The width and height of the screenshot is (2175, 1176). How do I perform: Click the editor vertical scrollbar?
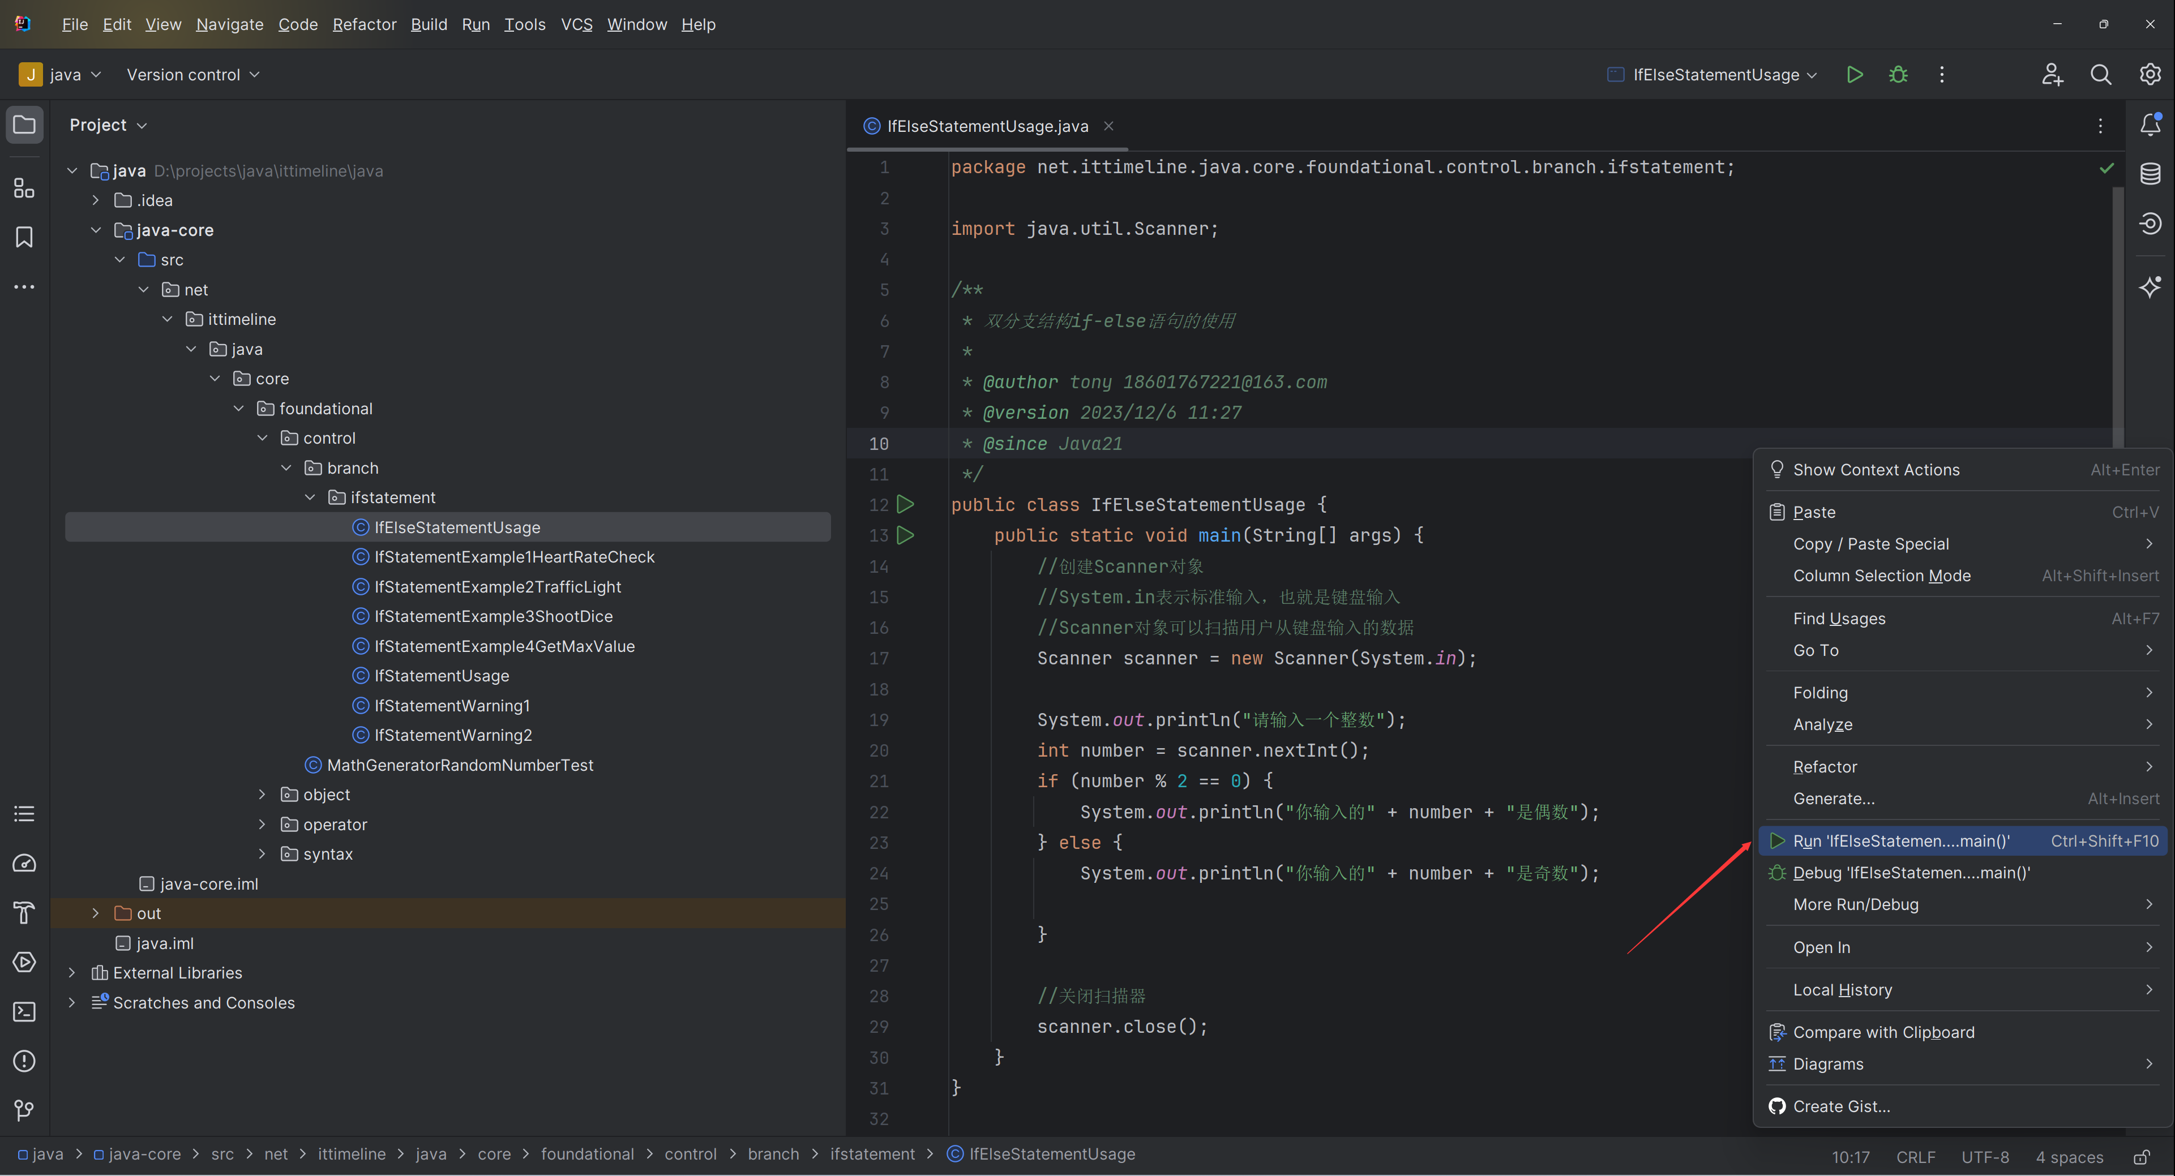2118,316
